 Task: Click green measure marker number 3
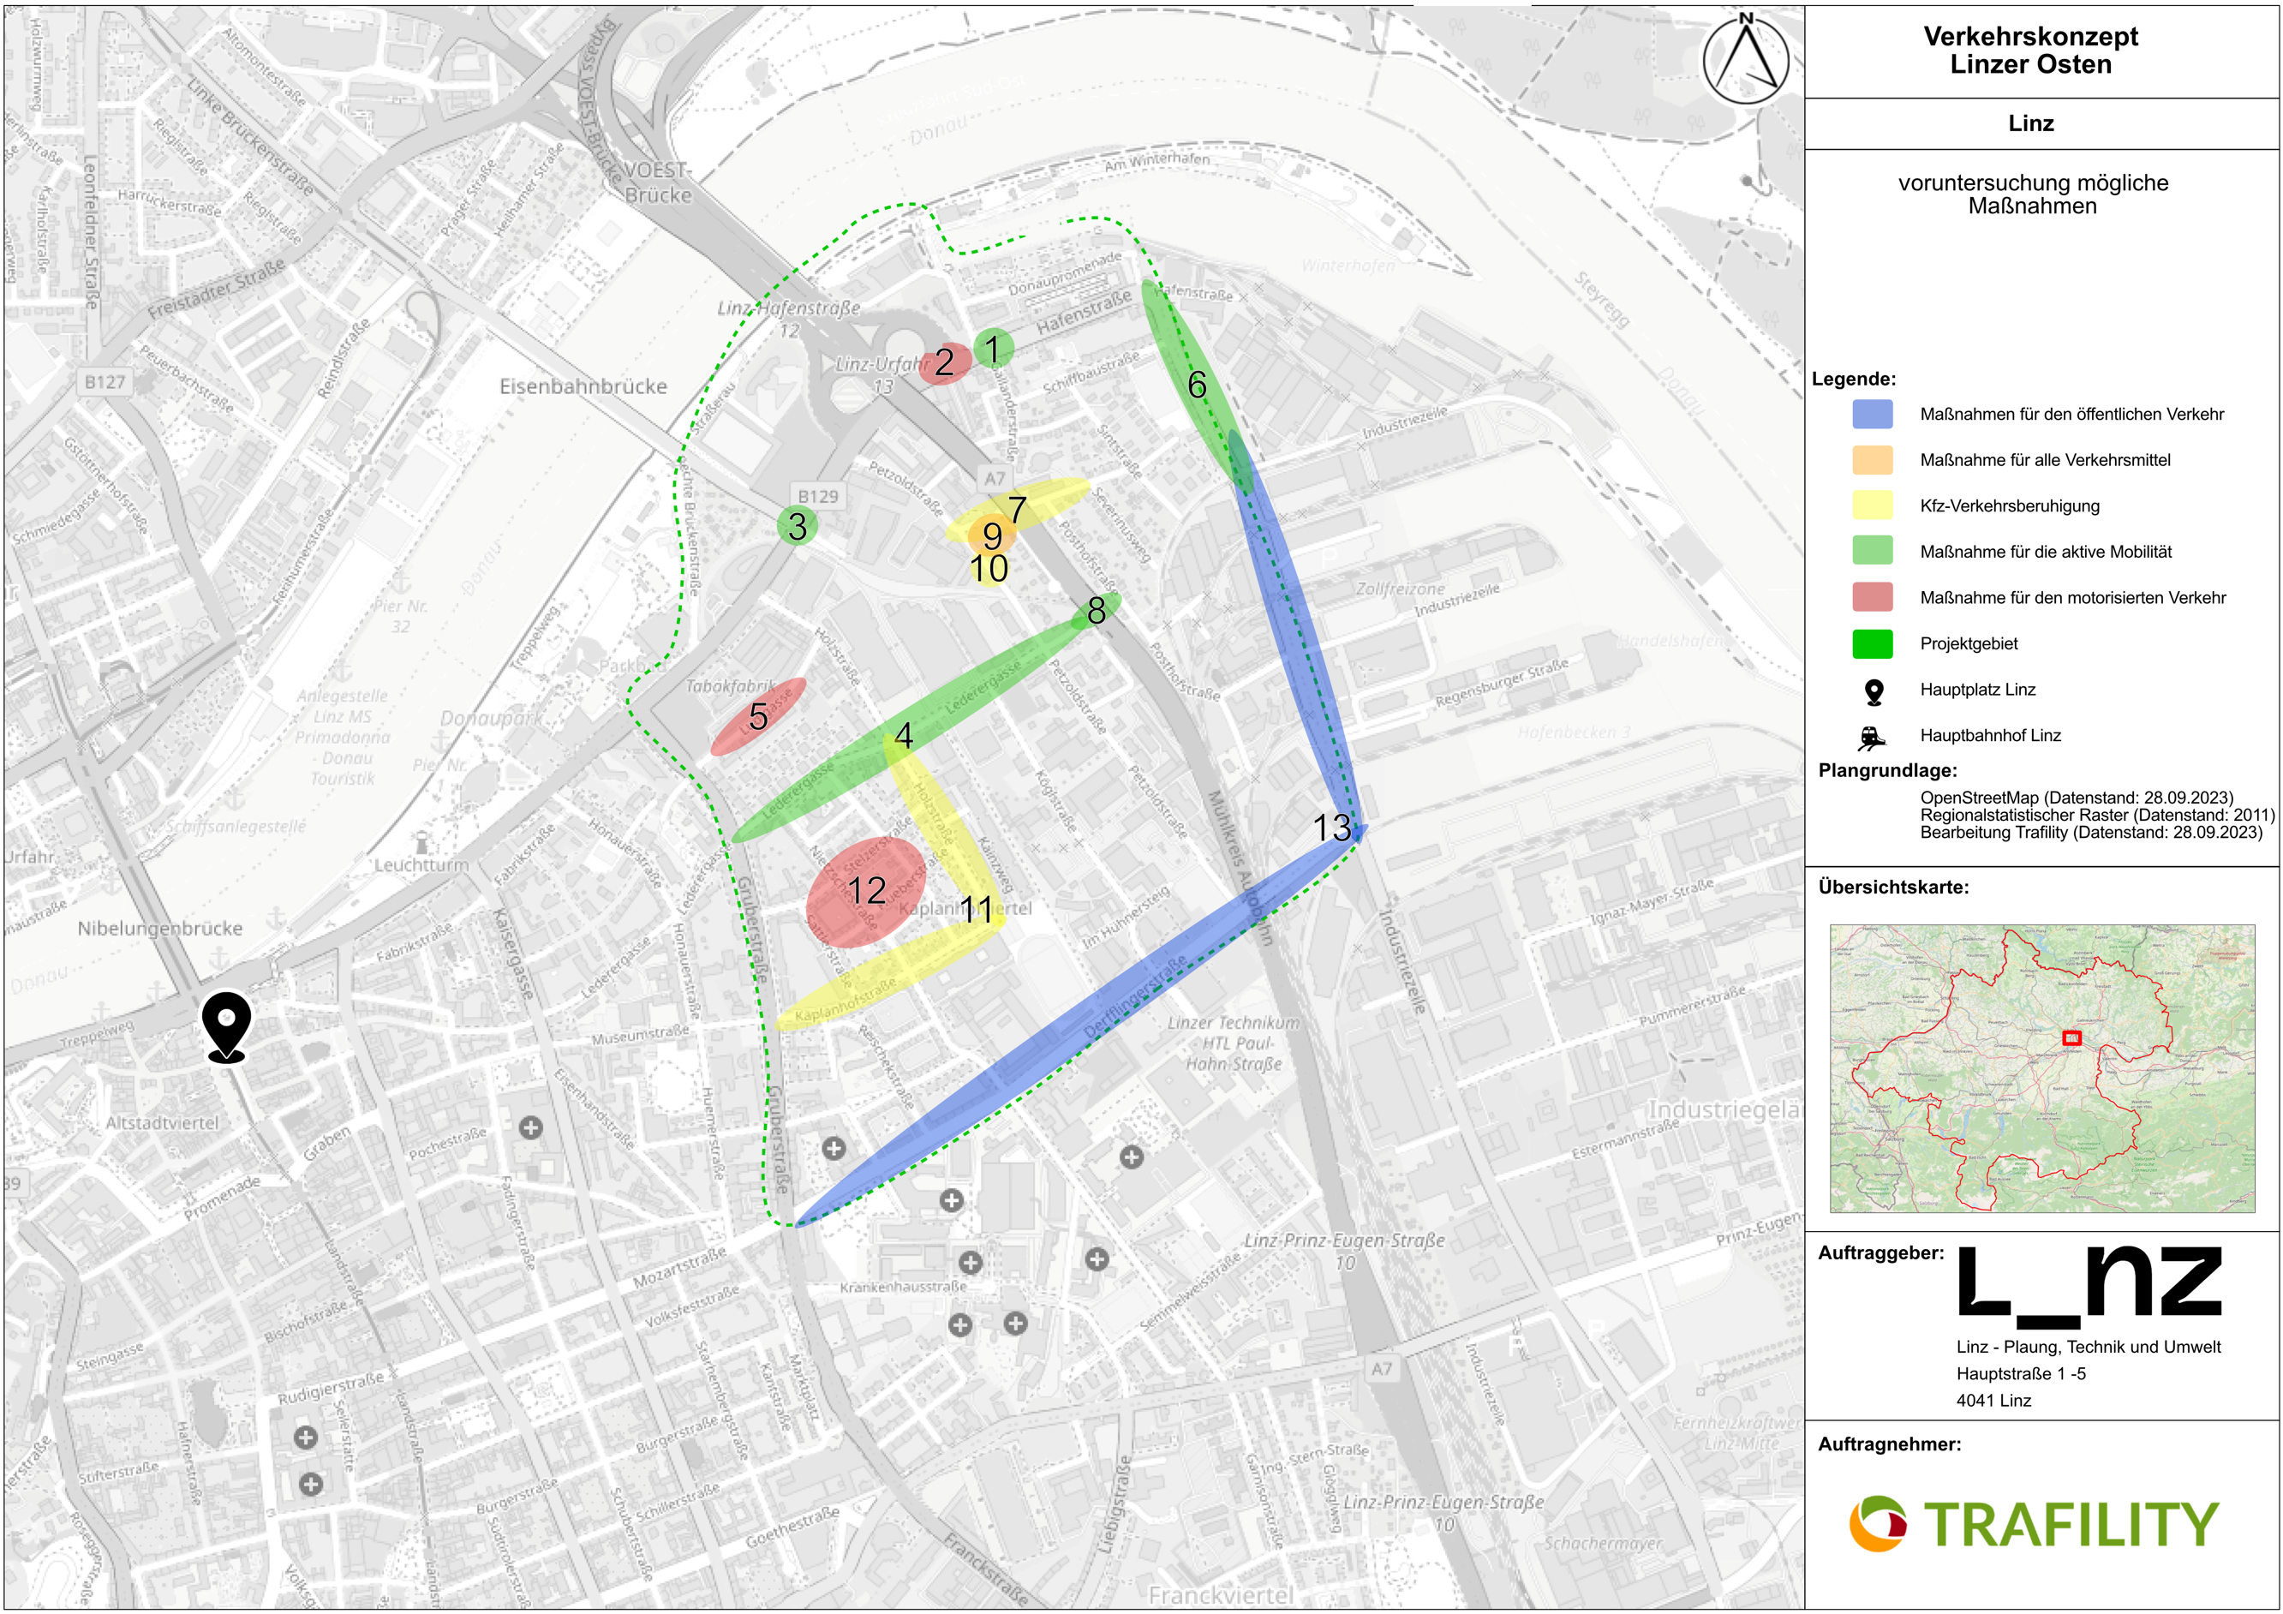798,526
